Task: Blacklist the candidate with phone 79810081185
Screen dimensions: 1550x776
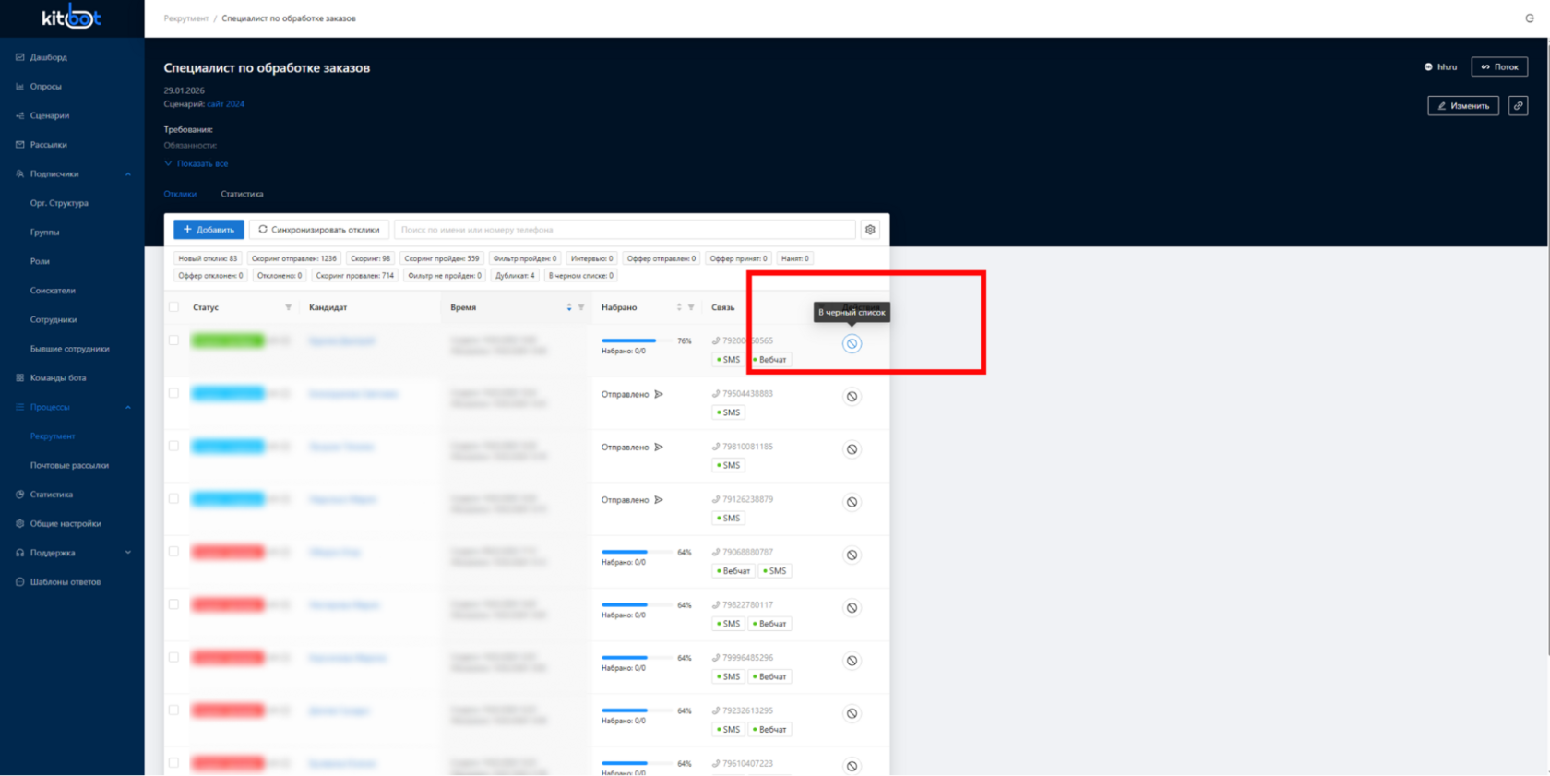Action: tap(852, 449)
